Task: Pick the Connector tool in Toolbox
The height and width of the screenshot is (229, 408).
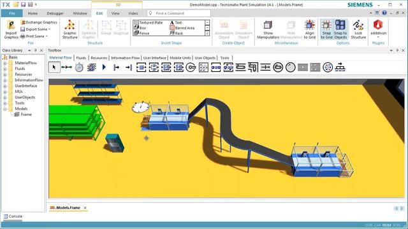Action: tap(66, 67)
